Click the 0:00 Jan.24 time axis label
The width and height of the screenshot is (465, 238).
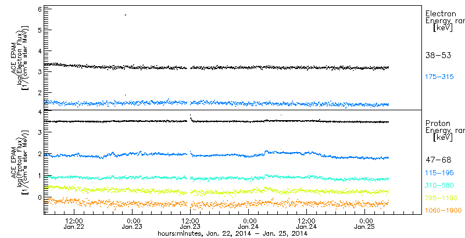coord(249,224)
